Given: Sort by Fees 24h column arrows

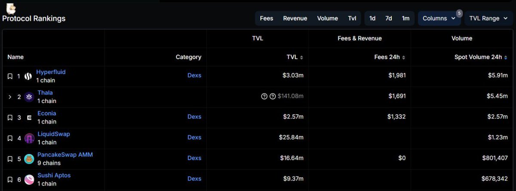Looking at the screenshot, I should click(x=403, y=57).
